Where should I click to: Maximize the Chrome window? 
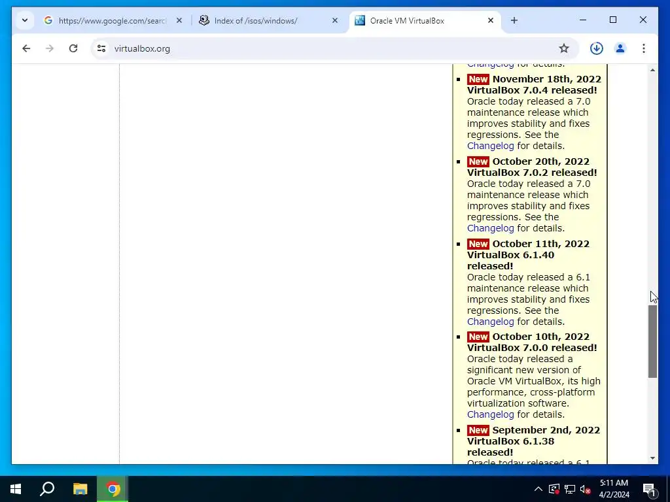tap(612, 20)
